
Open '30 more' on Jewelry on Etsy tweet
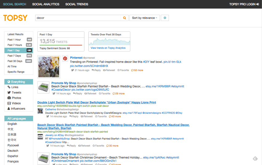click(112, 146)
